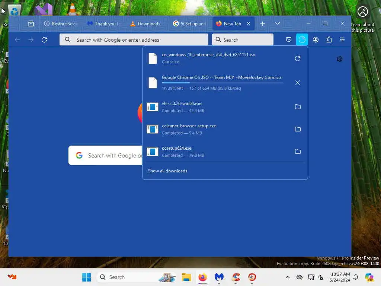The image size is (381, 286).
Task: Open folder containing ccleaner_browser_setup.exe
Action: [297, 129]
